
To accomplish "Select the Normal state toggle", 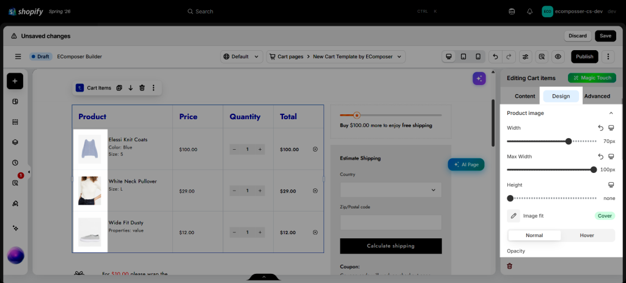I will [x=534, y=235].
